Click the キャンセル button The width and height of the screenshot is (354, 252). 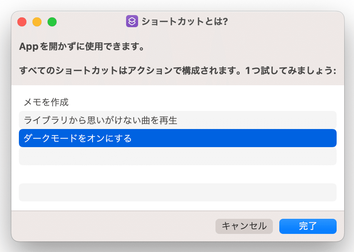(244, 226)
